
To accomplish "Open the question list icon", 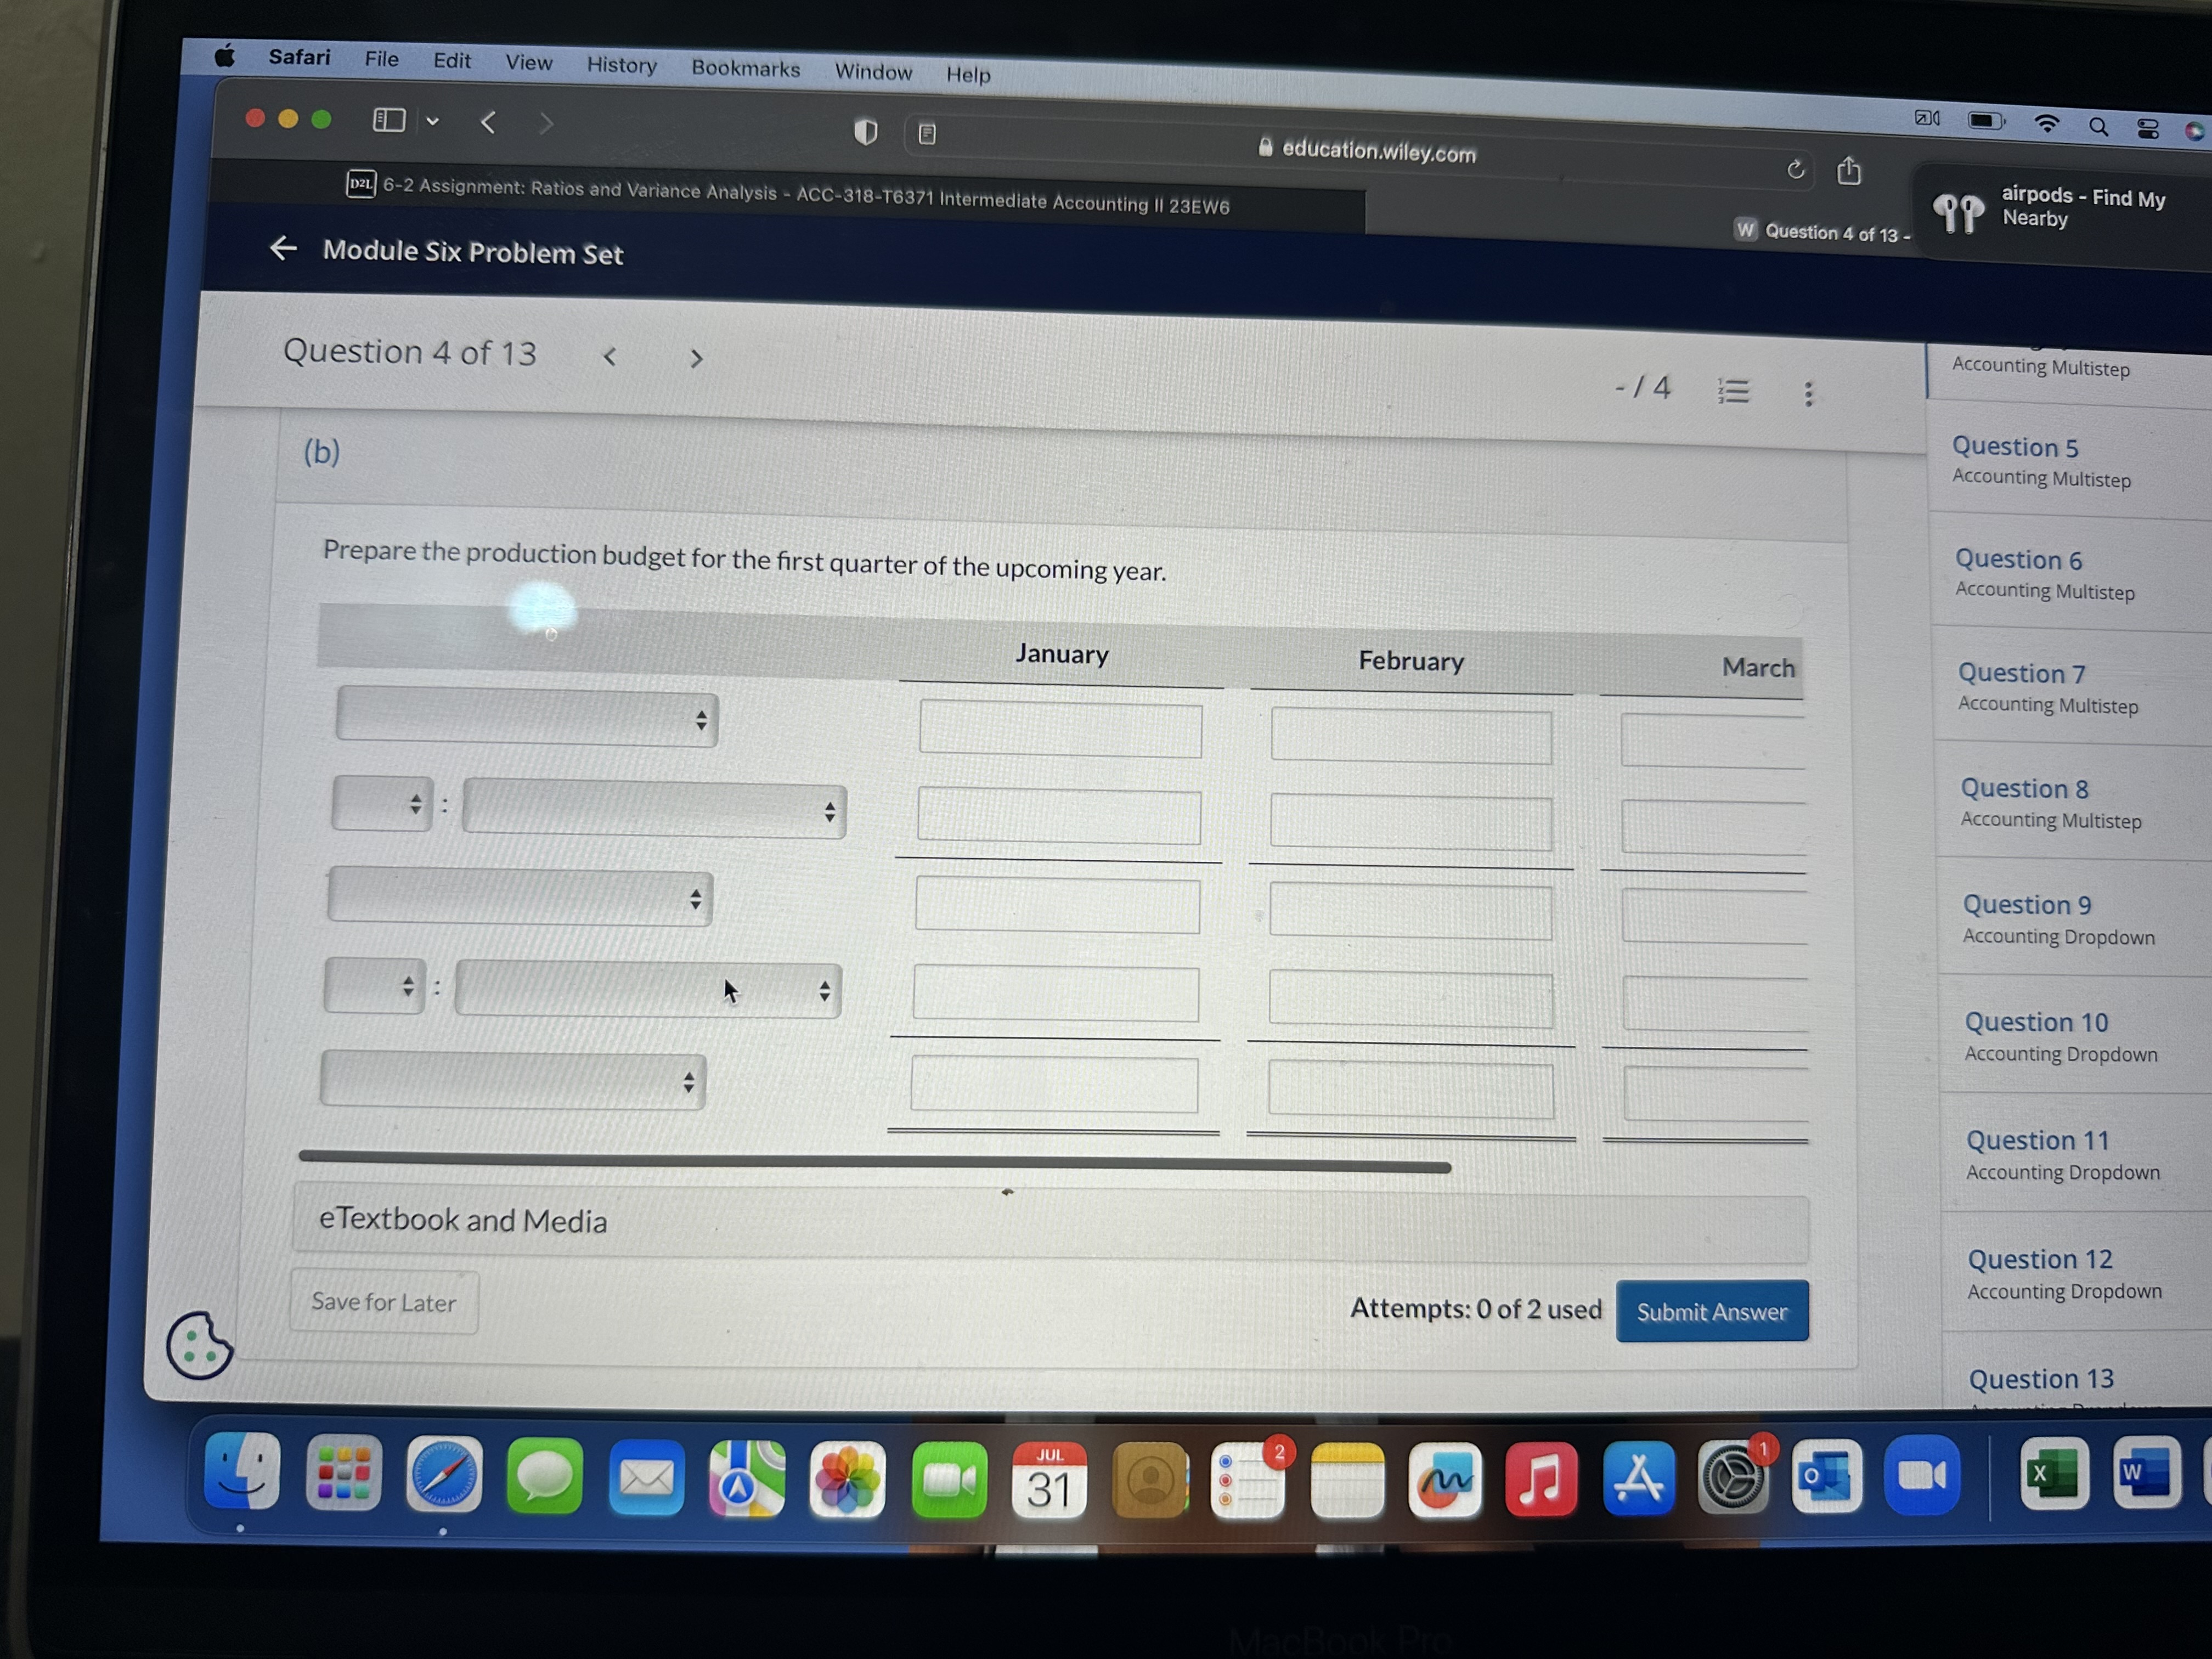I will 1733,391.
